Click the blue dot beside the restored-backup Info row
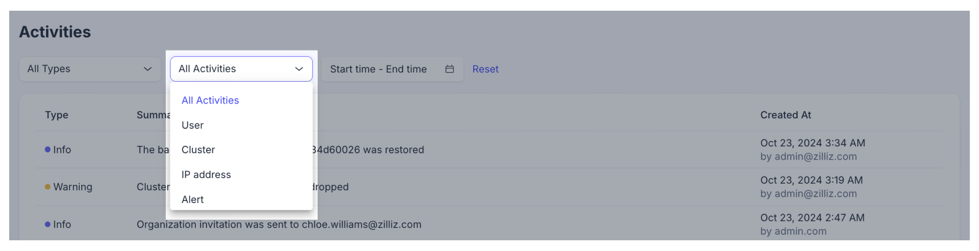 coord(48,149)
